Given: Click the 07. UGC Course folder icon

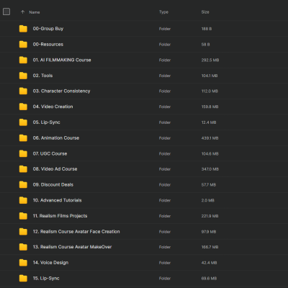Looking at the screenshot, I should (23, 153).
